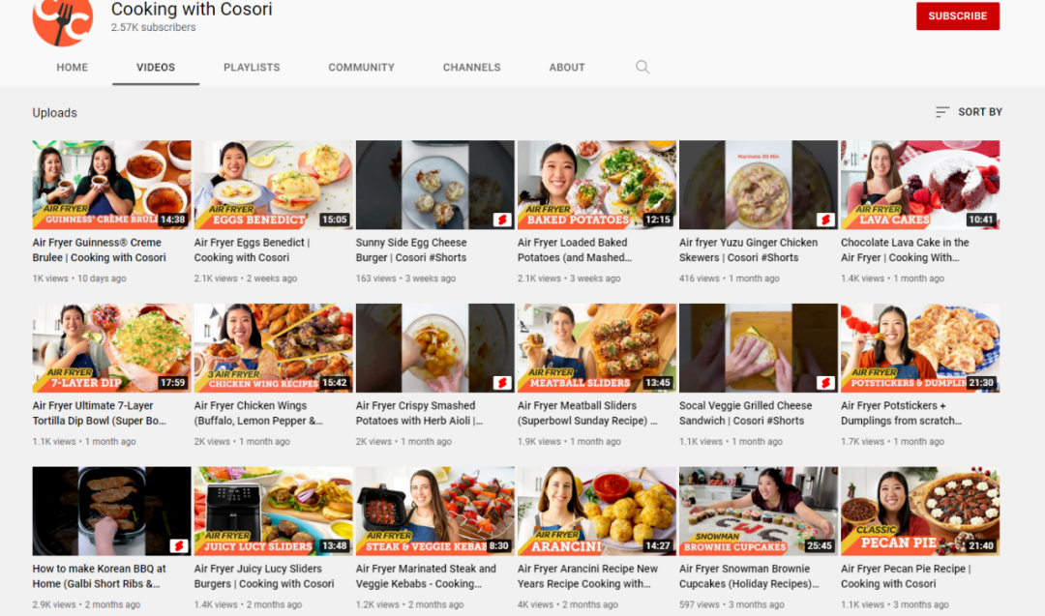Open the Guinness Creme Brulee video thumbnail
Screen dimensions: 1045x616
click(x=111, y=185)
